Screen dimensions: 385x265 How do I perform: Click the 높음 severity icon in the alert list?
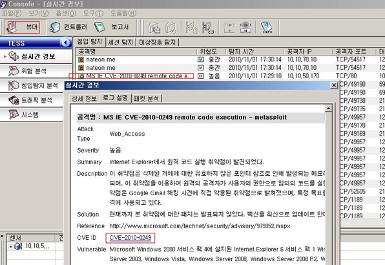tap(201, 76)
